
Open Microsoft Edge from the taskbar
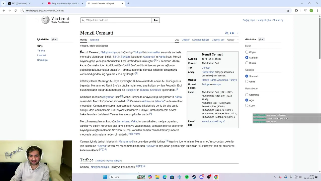[x=165, y=177]
